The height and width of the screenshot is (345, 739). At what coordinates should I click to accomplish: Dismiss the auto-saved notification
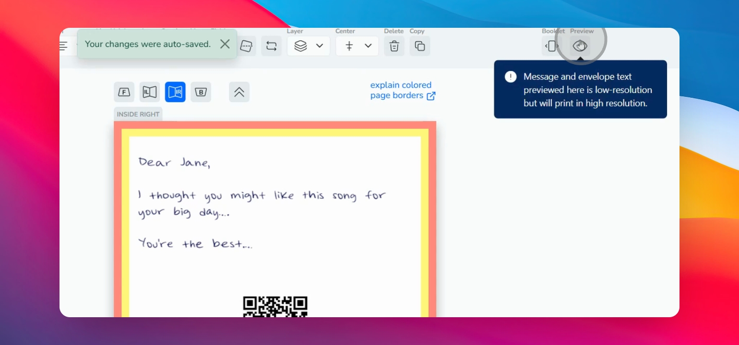(225, 44)
